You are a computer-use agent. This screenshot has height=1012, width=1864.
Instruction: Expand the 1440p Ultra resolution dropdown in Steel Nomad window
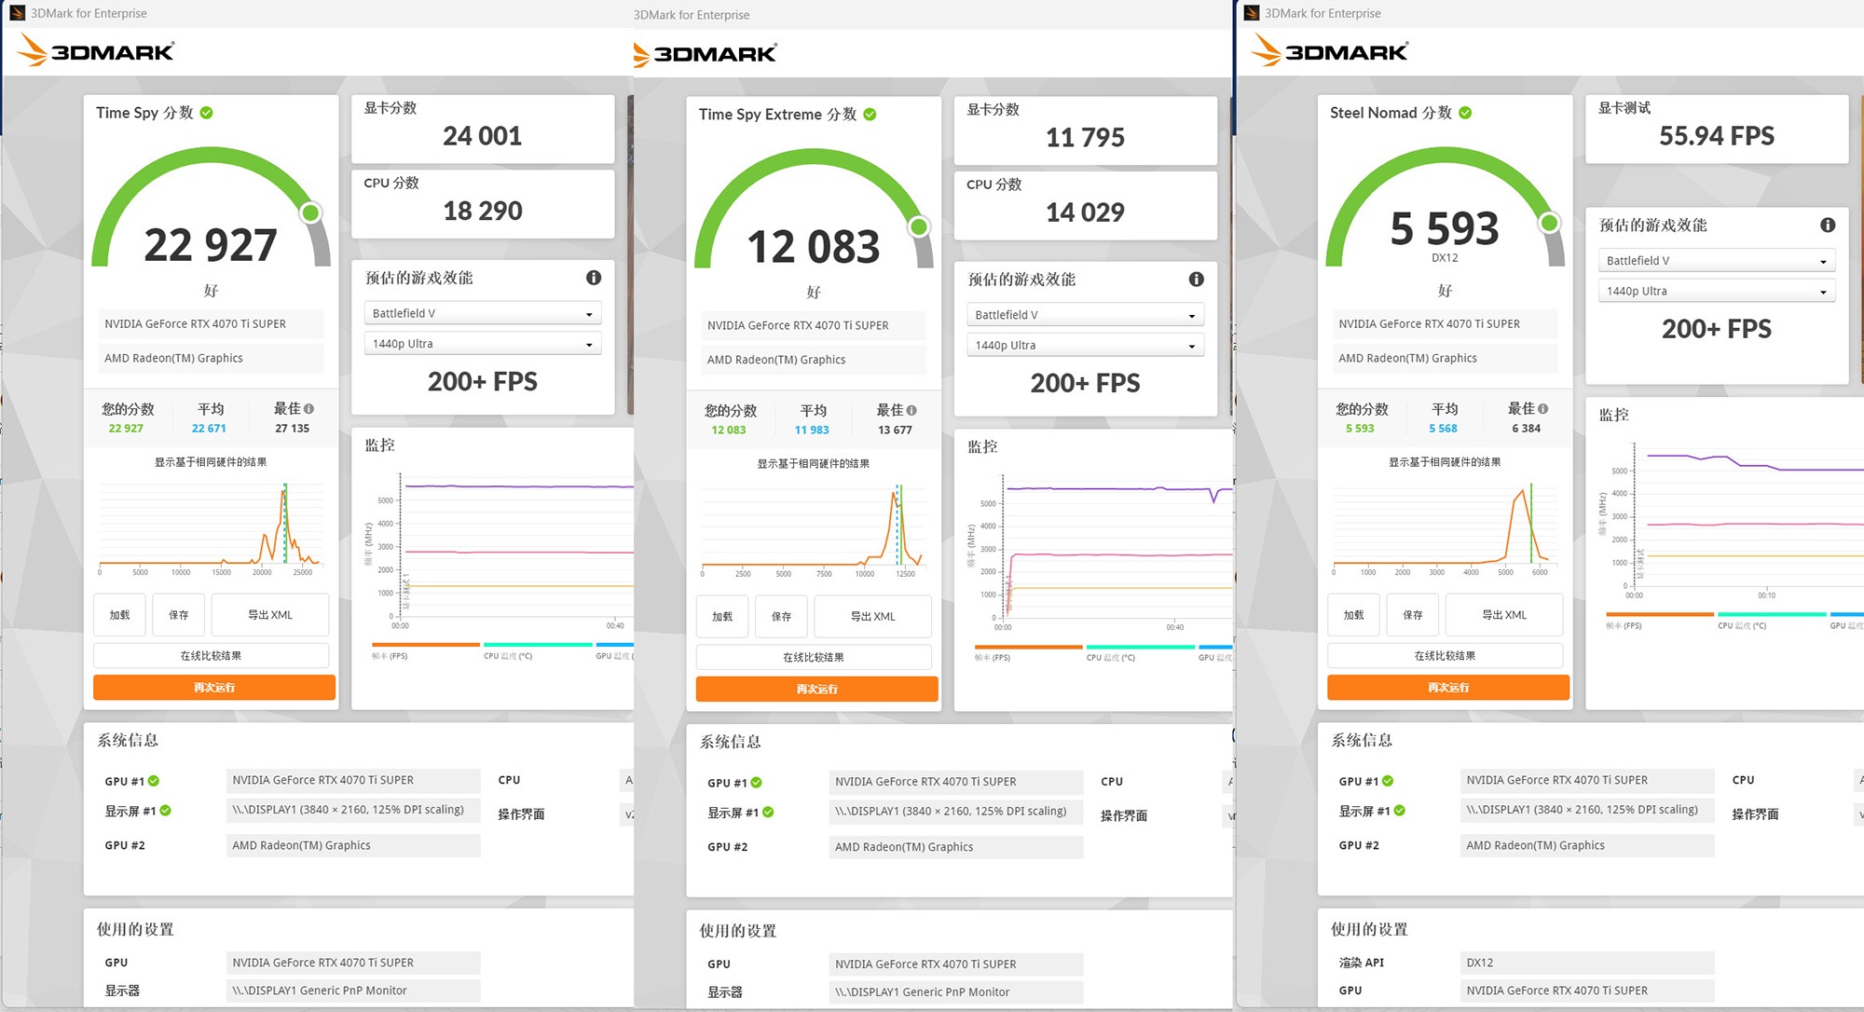[1716, 291]
